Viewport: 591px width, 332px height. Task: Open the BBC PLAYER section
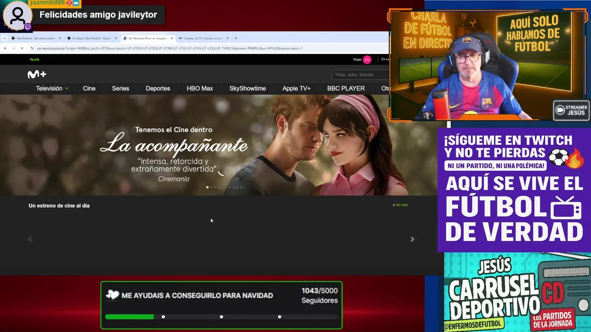(346, 89)
